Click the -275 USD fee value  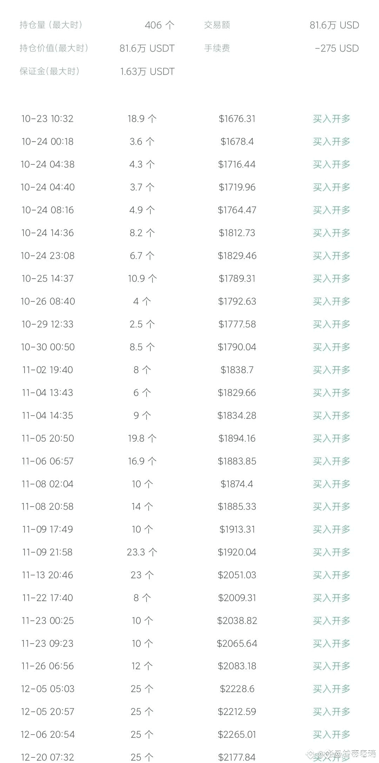pos(337,48)
